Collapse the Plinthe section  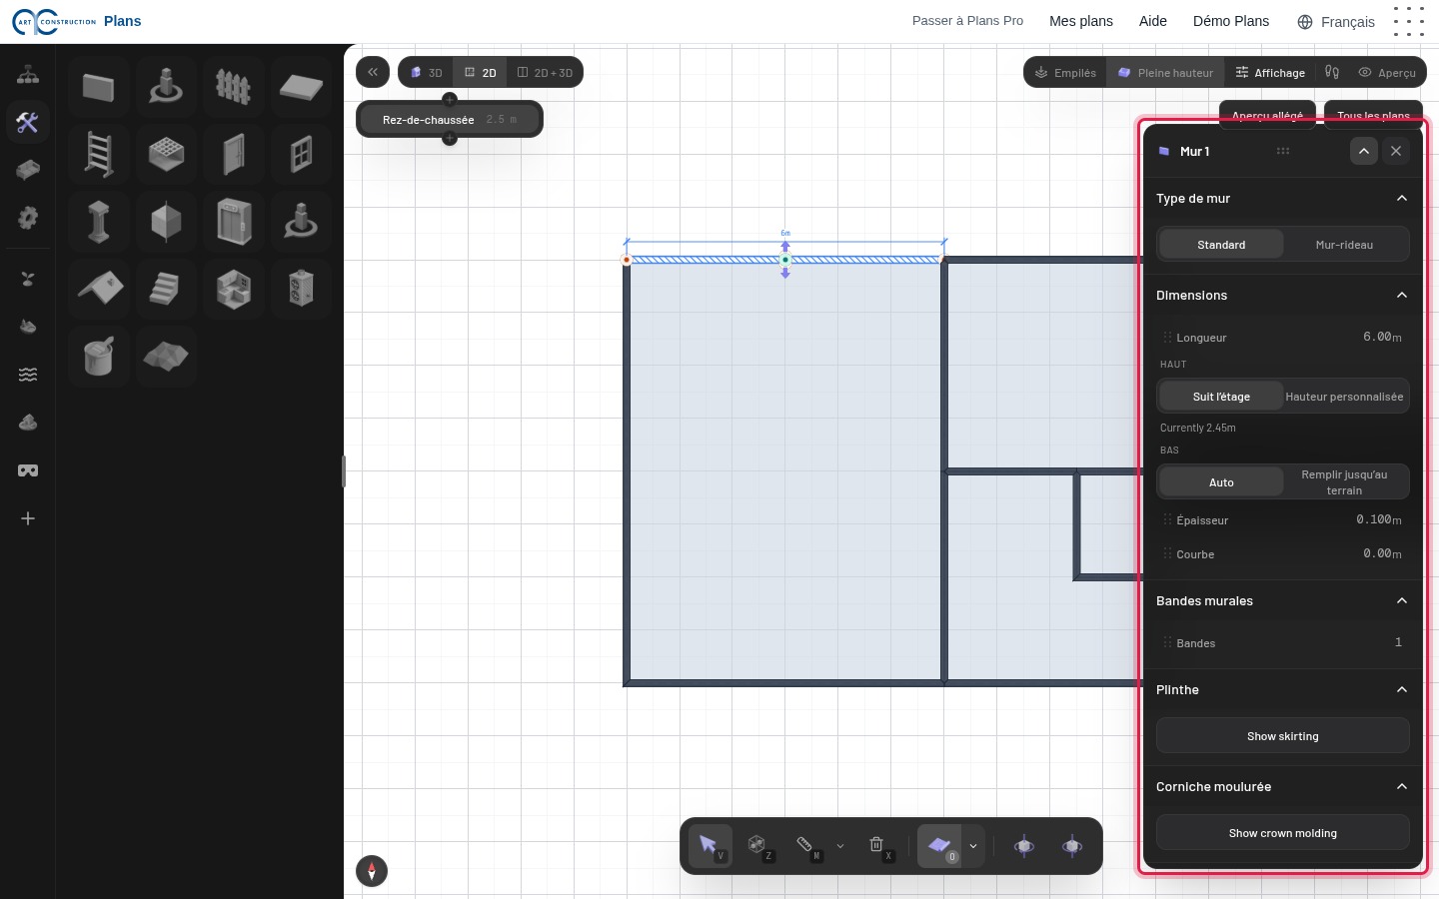(1402, 690)
